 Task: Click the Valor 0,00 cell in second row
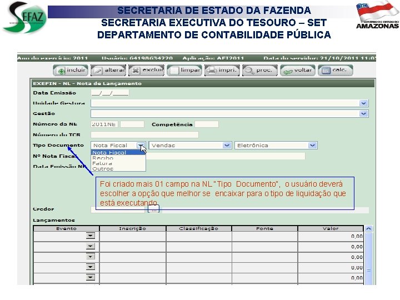331,247
